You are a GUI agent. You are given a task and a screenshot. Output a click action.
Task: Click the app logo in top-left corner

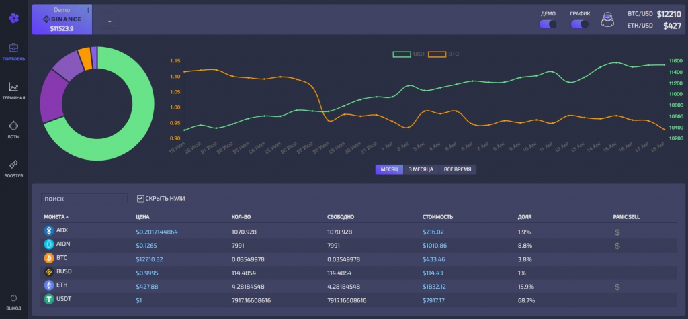13,18
